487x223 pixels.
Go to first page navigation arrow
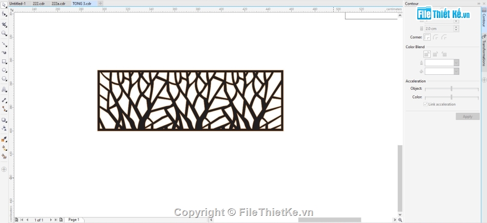(x=22, y=219)
